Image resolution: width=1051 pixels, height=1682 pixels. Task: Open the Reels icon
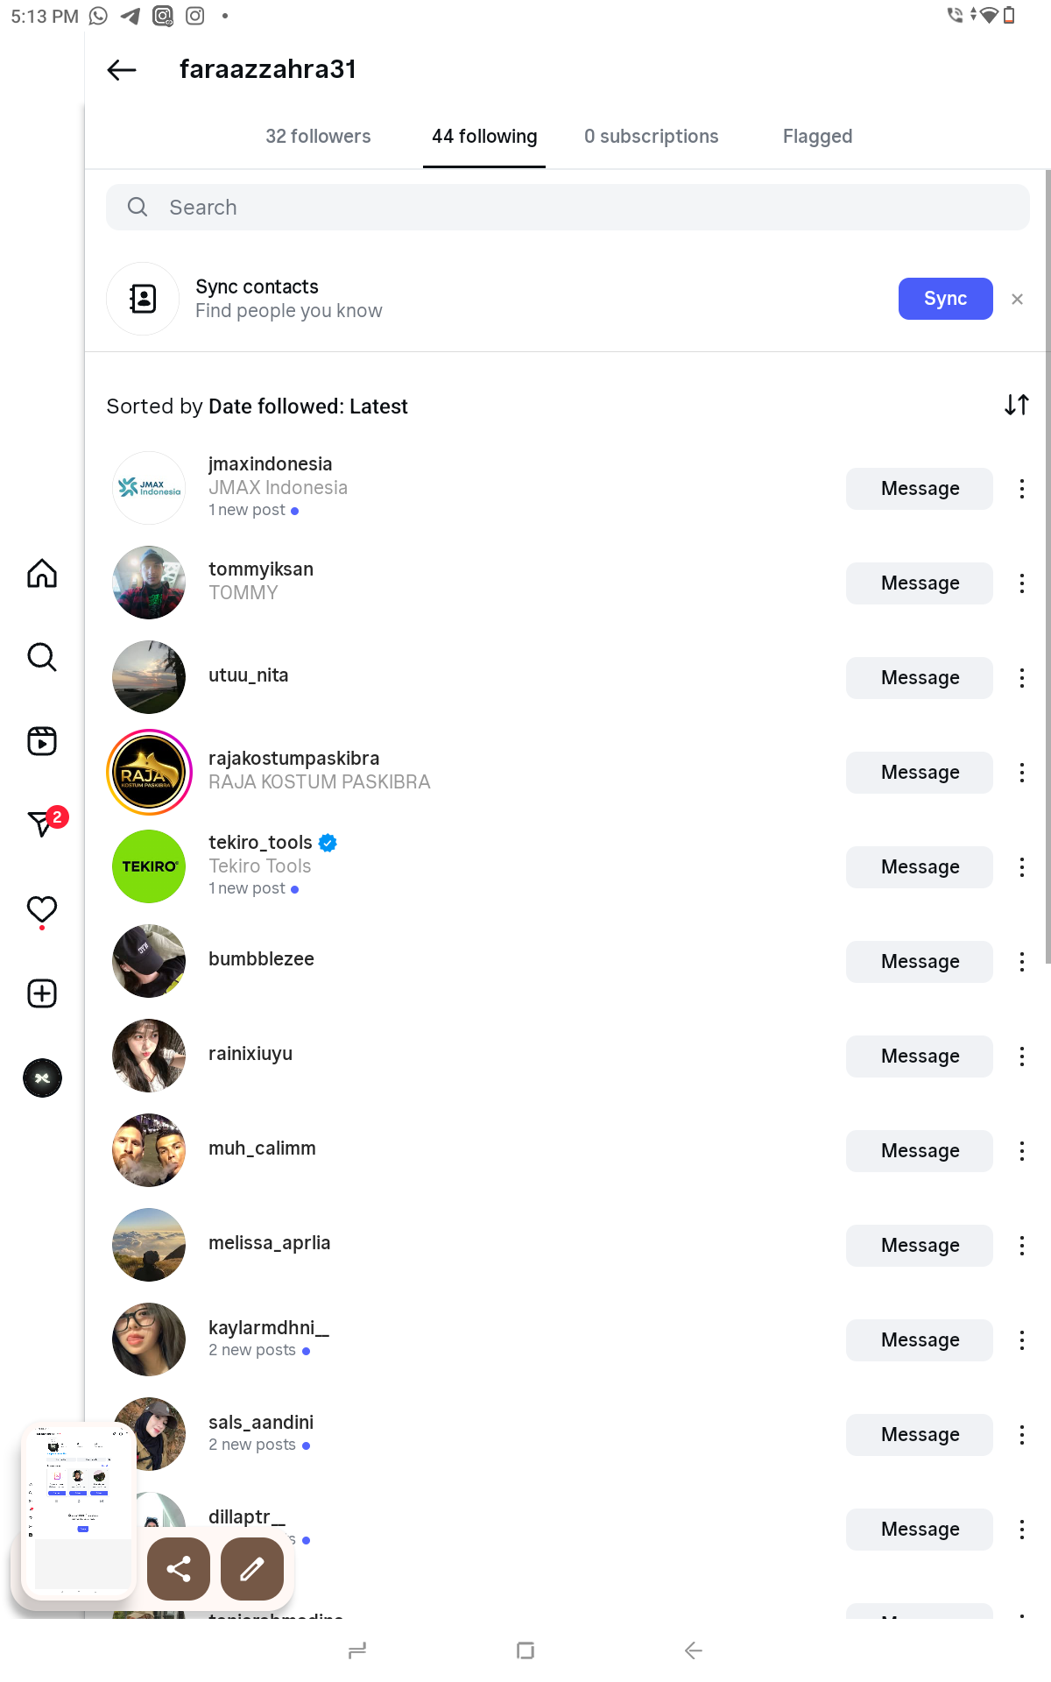point(42,741)
